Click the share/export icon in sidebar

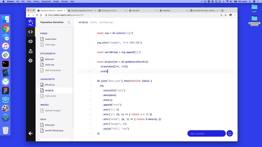click(30, 51)
